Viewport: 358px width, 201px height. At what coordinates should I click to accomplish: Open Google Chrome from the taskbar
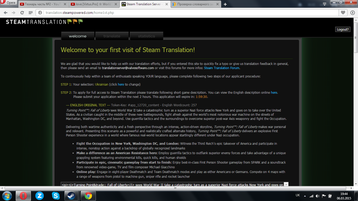88,196
